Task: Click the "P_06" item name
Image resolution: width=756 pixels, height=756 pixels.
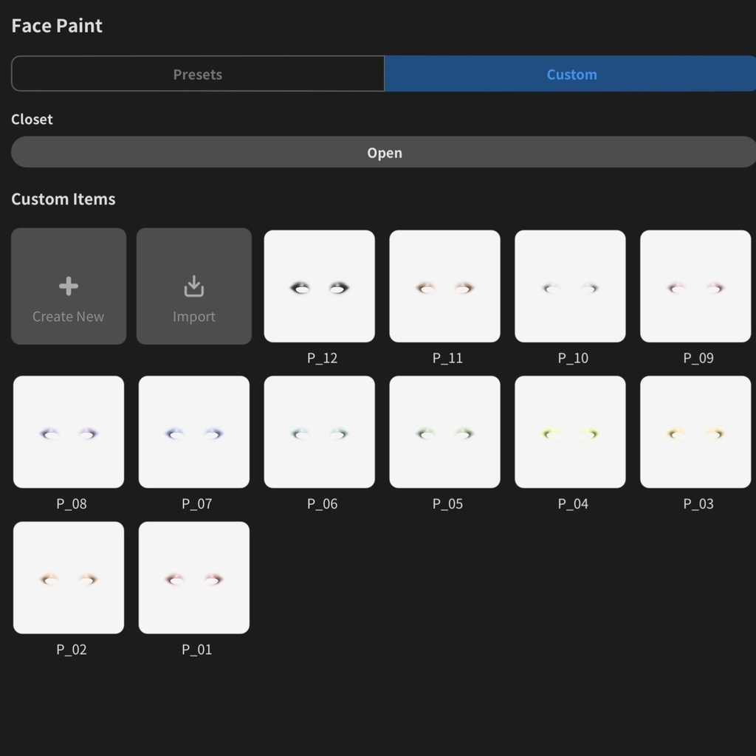Action: (x=322, y=504)
